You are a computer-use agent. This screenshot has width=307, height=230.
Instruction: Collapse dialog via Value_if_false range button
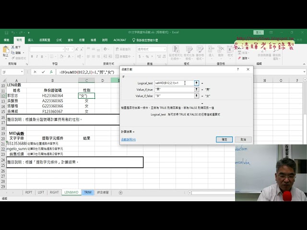point(196,96)
